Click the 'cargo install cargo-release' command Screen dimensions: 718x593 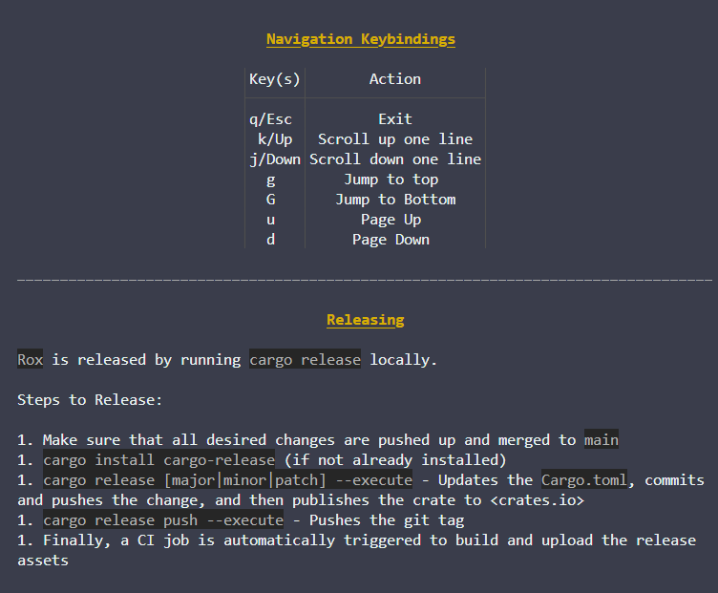(x=159, y=460)
